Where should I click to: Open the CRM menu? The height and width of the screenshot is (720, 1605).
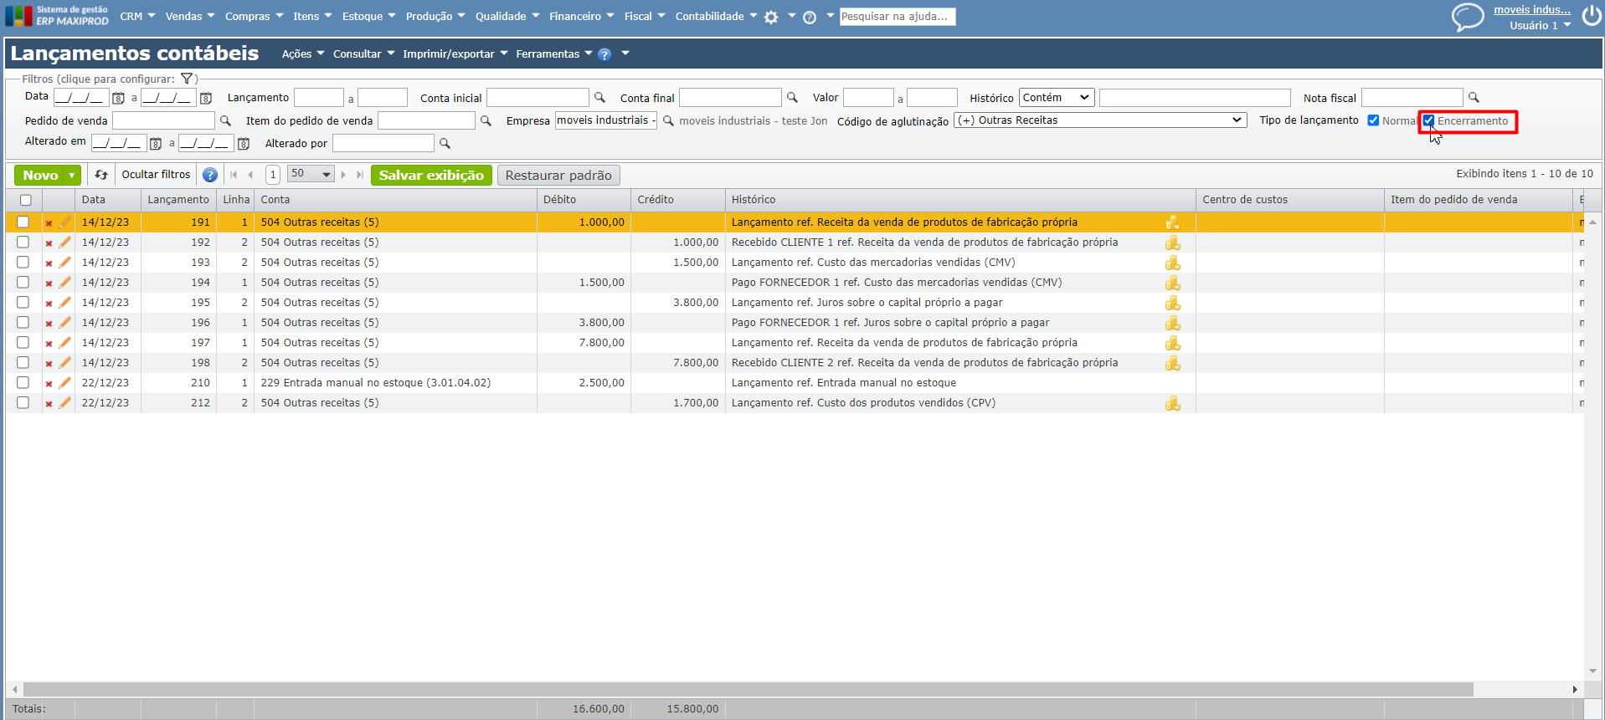coord(137,17)
